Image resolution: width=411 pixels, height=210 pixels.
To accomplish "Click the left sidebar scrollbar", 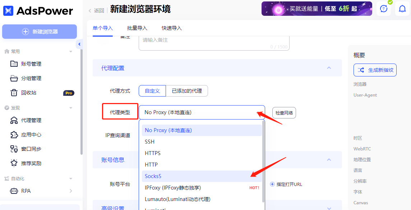I will point(82,102).
